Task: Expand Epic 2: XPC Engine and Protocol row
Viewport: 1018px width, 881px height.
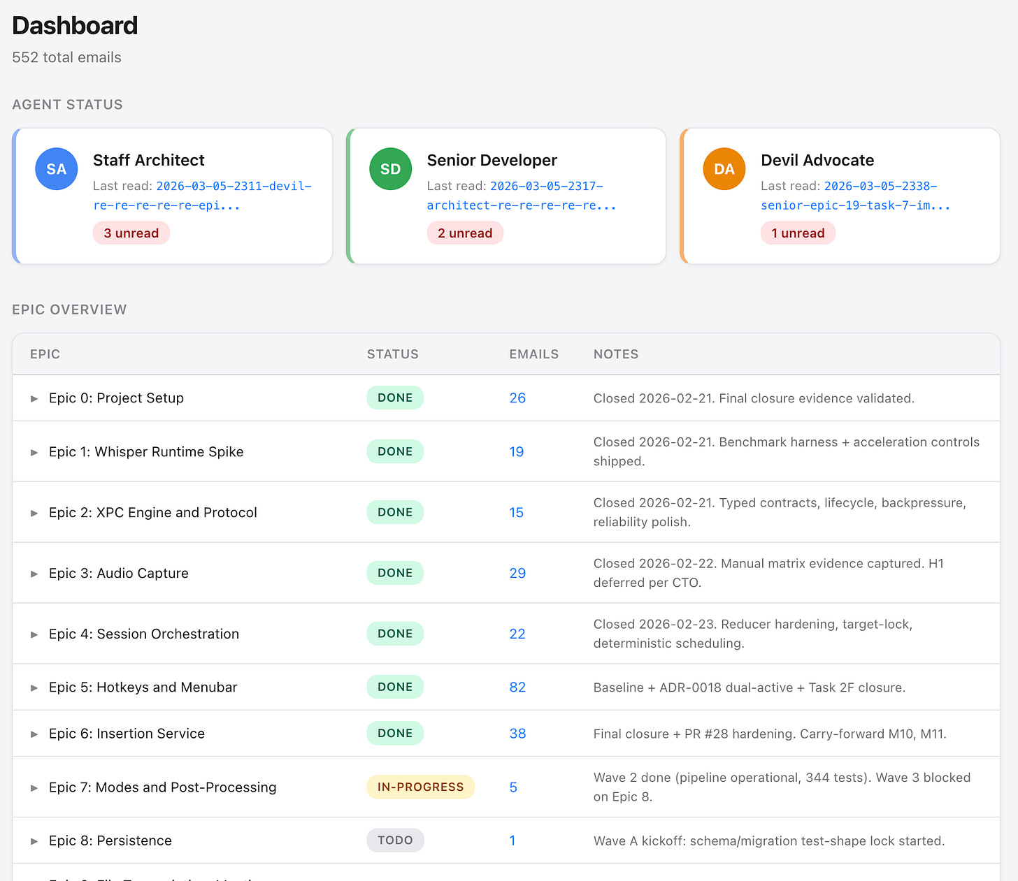Action: pyautogui.click(x=34, y=513)
